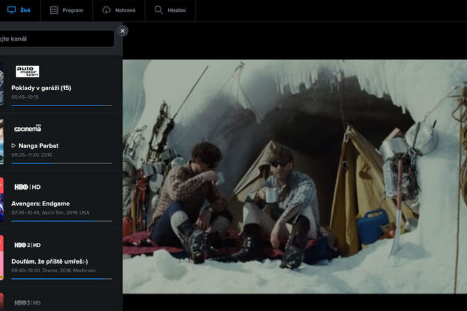Viewport: 467px width, 311px height.
Task: Click the Avengers: Endgame poster thumbnail
Action: click(x=2, y=200)
